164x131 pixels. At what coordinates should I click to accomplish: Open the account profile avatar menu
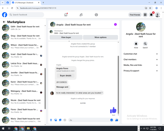(x=157, y=15)
